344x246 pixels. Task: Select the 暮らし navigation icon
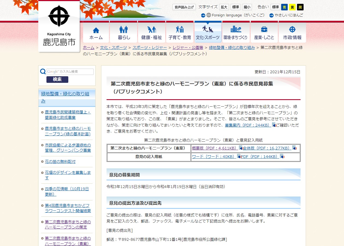[x=124, y=29]
